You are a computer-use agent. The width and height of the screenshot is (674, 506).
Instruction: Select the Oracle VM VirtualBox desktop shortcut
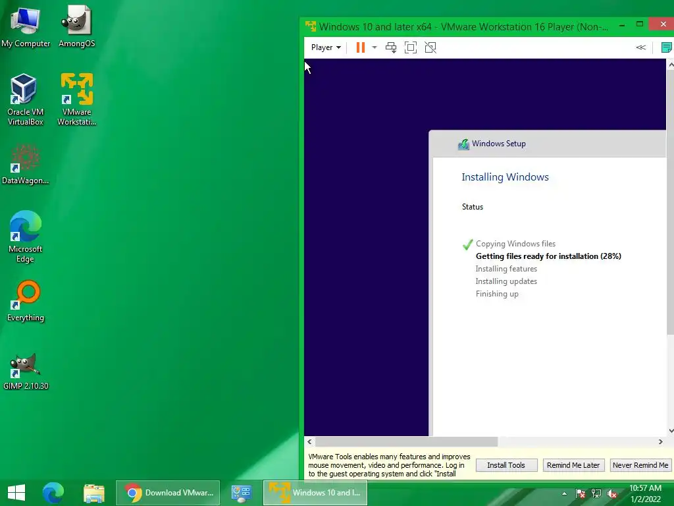pos(26,100)
